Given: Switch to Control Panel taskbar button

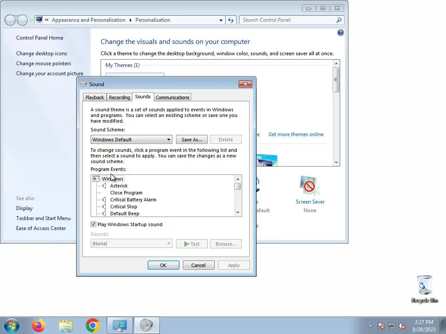Looking at the screenshot, I should pyautogui.click(x=119, y=325).
